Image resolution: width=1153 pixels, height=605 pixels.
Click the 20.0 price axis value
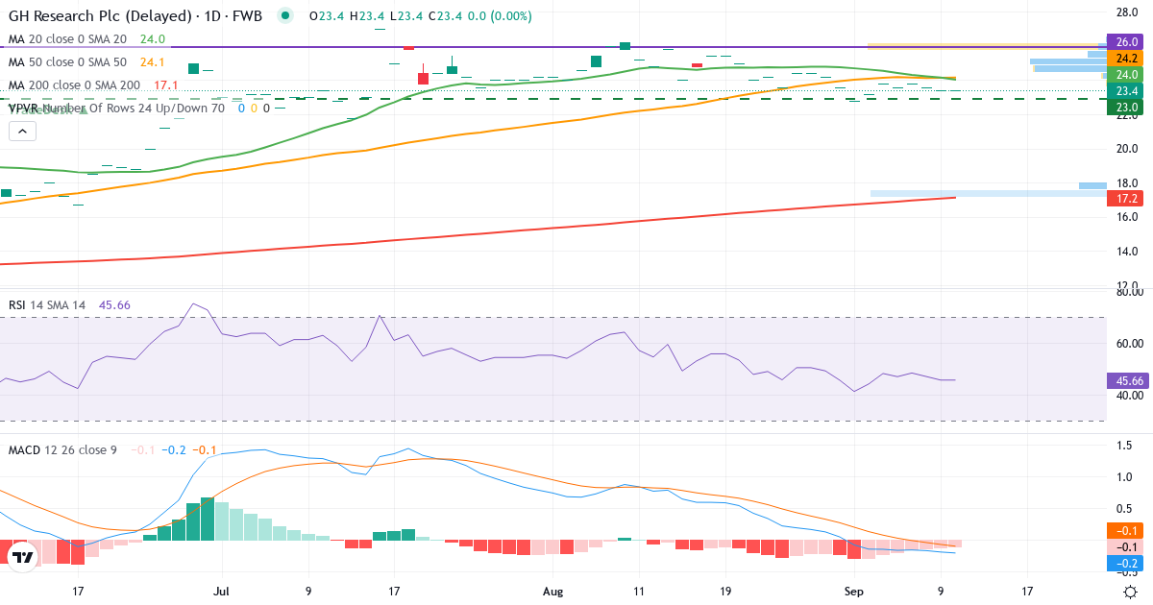click(x=1127, y=149)
